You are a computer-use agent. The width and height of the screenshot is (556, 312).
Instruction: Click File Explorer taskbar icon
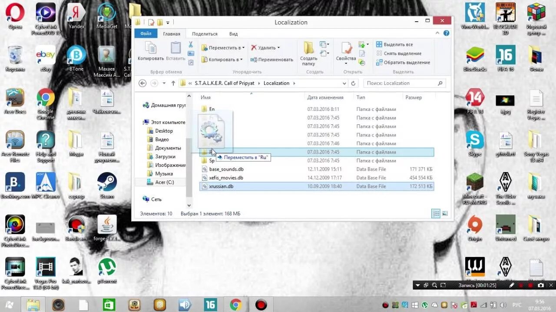33,305
